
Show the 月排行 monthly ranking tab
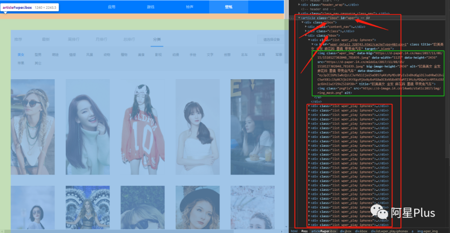[102, 39]
